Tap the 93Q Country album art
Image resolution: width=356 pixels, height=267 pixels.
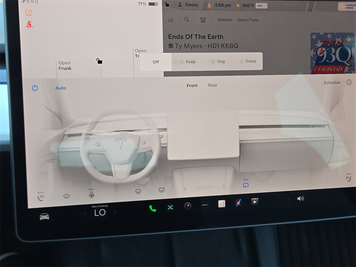point(332,53)
